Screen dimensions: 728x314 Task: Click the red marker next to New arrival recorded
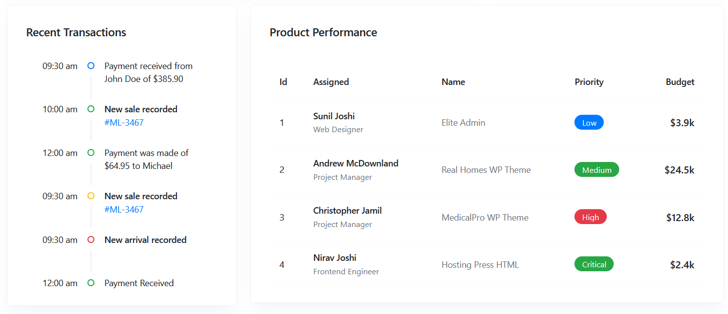pyautogui.click(x=91, y=239)
